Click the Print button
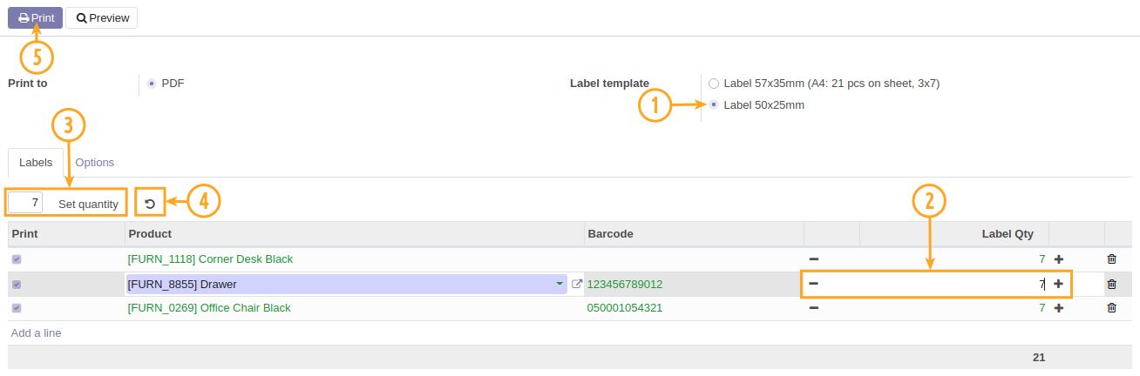1140x376 pixels. (x=36, y=17)
